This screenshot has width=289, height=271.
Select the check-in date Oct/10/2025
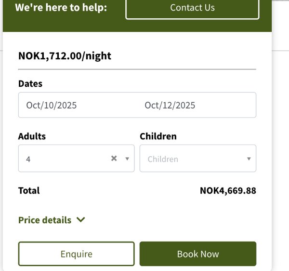pyautogui.click(x=52, y=105)
